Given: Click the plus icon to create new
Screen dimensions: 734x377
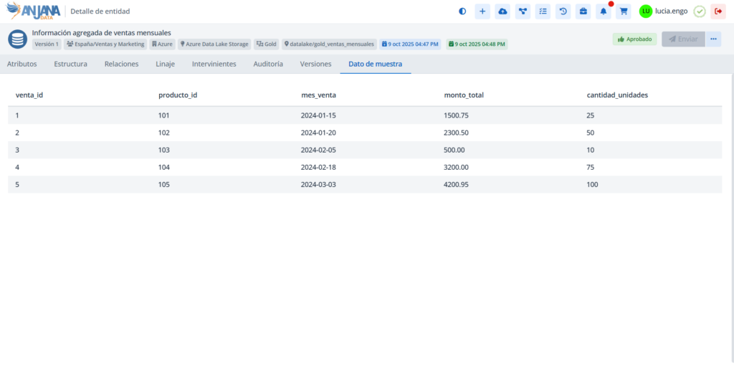Looking at the screenshot, I should point(482,11).
